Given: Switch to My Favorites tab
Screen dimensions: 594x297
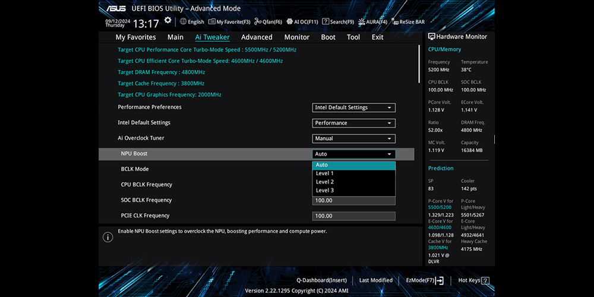Looking at the screenshot, I should click(x=135, y=37).
